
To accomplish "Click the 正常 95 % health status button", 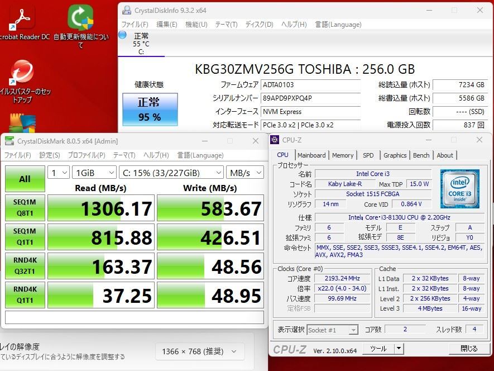I will 150,110.
